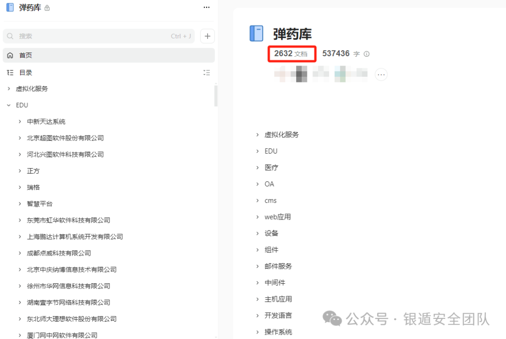Expand EDU in main panel list
Screen dimensions: 506x339
coord(257,151)
